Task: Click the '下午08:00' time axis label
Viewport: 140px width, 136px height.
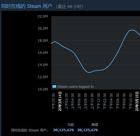Action: [x=124, y=101]
